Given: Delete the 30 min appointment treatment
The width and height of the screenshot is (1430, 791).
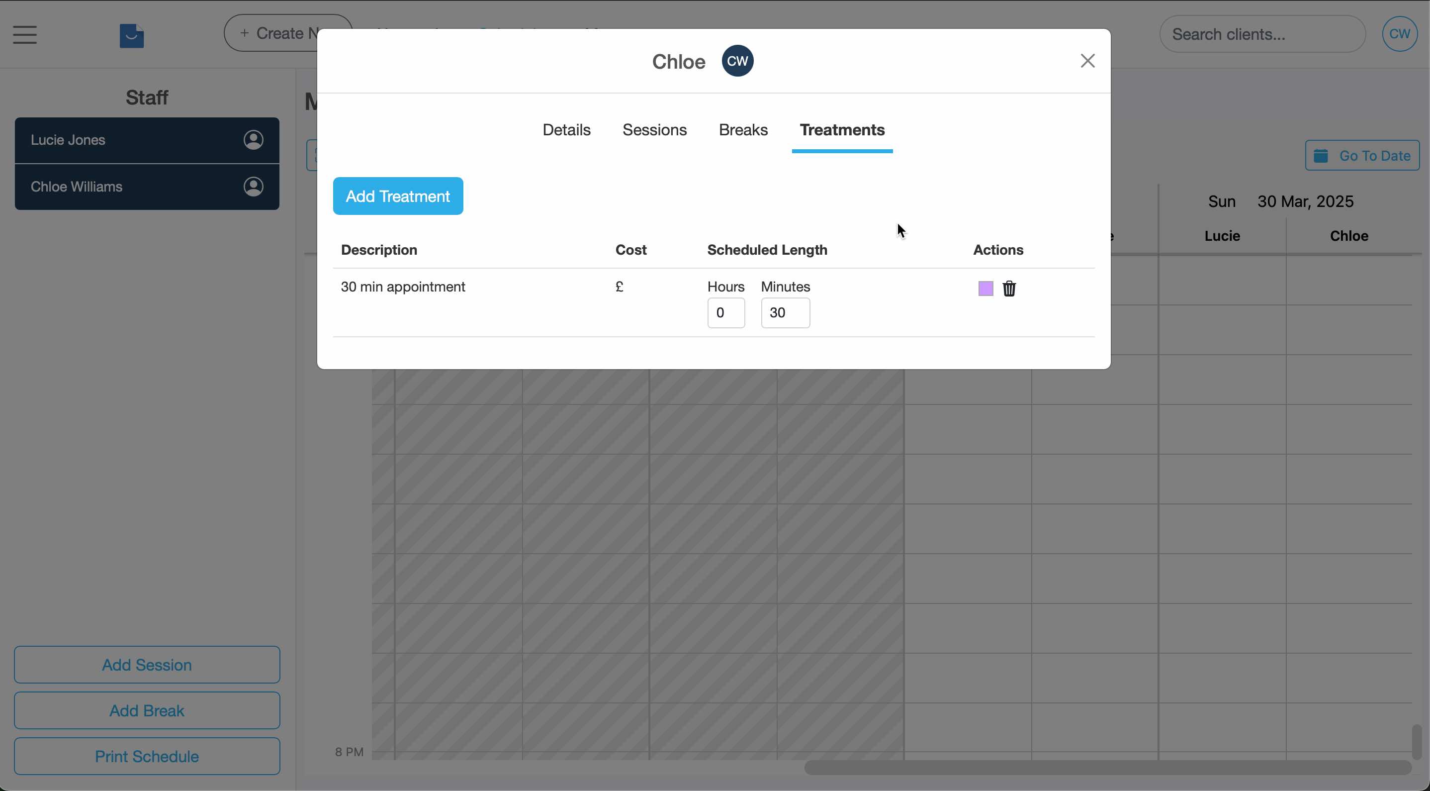Looking at the screenshot, I should (1009, 289).
